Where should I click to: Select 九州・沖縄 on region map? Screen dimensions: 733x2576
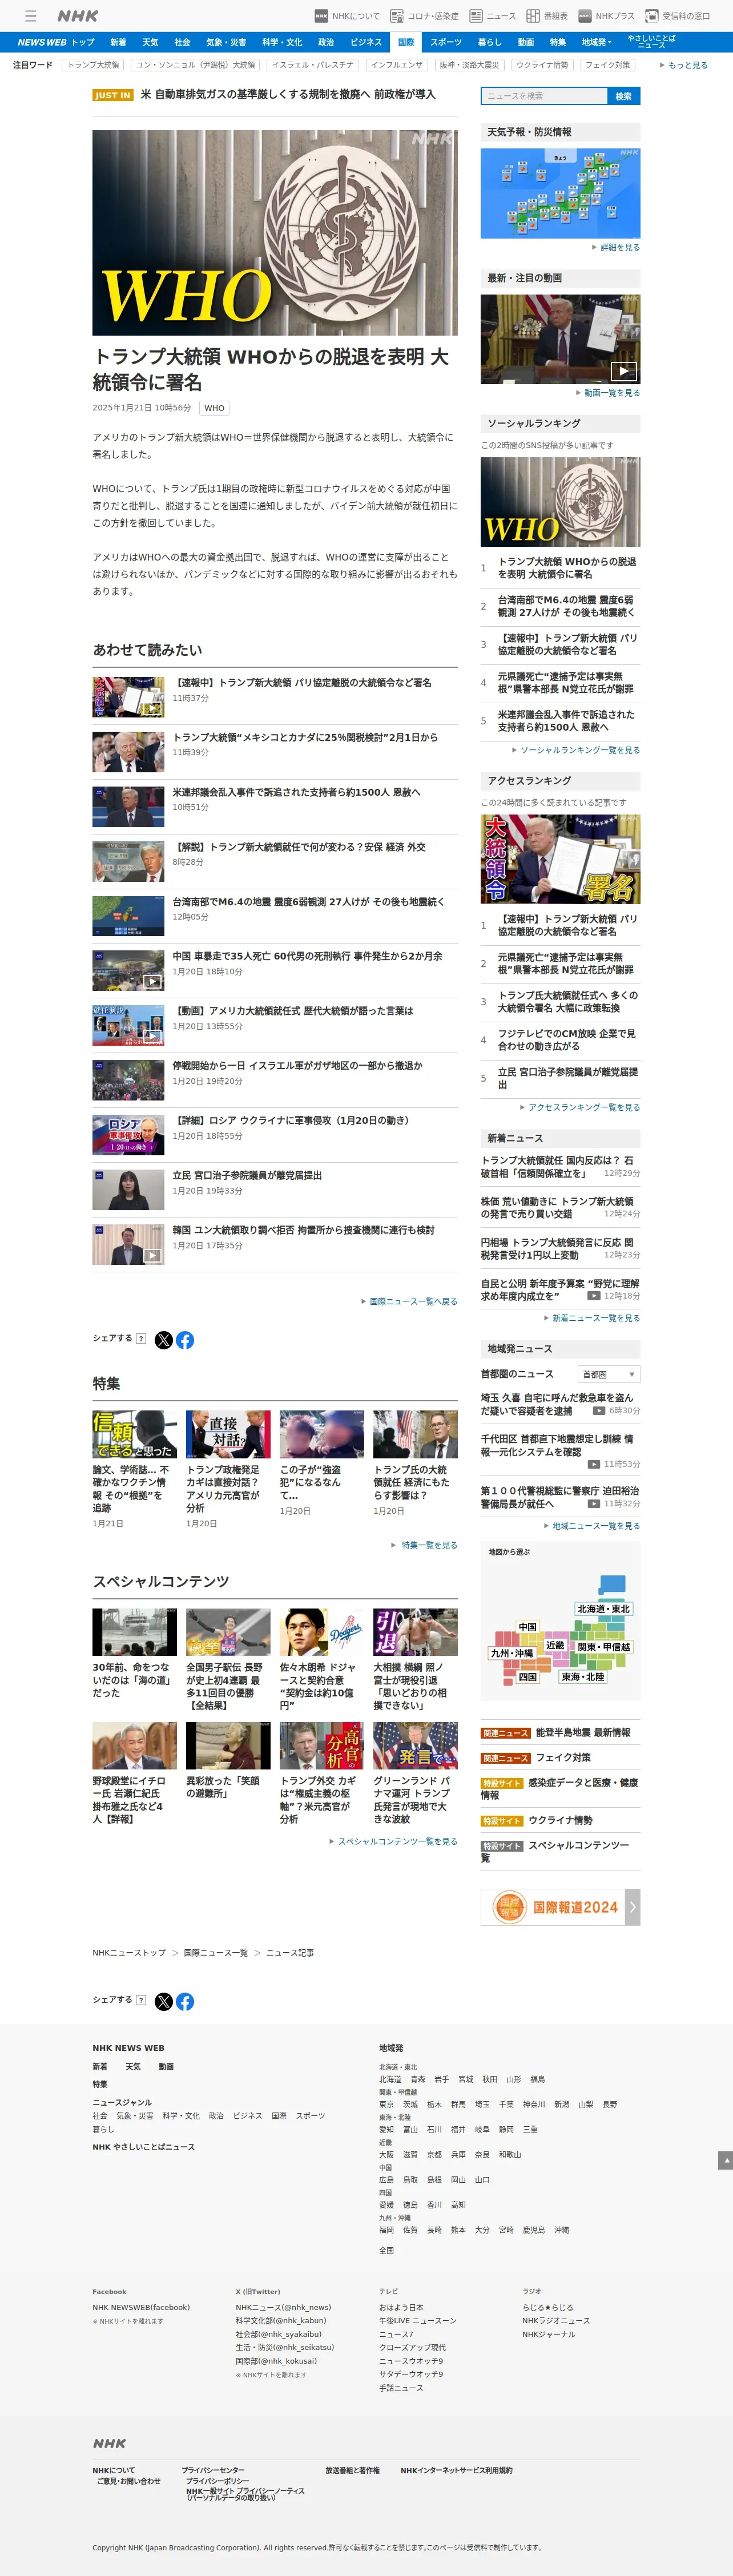click(x=512, y=1653)
